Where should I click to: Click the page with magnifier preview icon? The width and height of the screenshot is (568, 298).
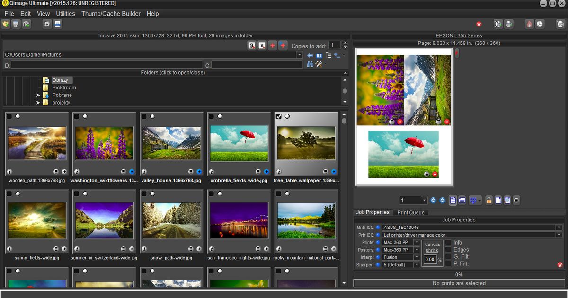[507, 200]
